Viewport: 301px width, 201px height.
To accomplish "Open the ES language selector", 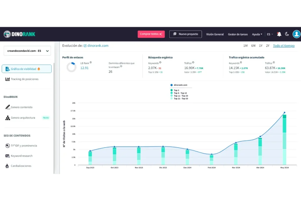I will 270,34.
